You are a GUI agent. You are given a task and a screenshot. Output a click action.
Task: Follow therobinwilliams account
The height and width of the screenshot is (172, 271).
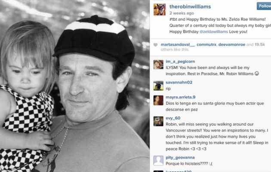pyautogui.click(x=264, y=6)
